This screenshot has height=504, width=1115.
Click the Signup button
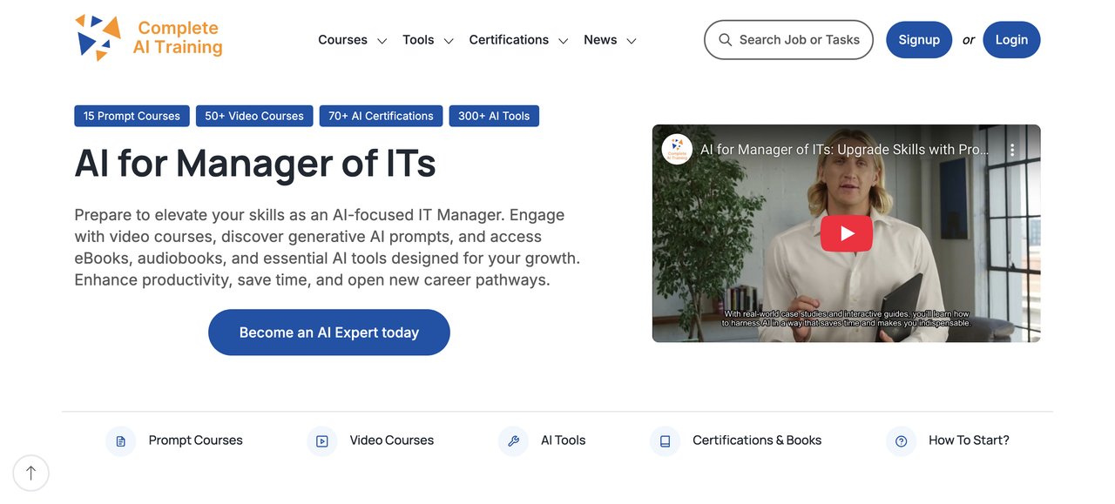coord(919,40)
